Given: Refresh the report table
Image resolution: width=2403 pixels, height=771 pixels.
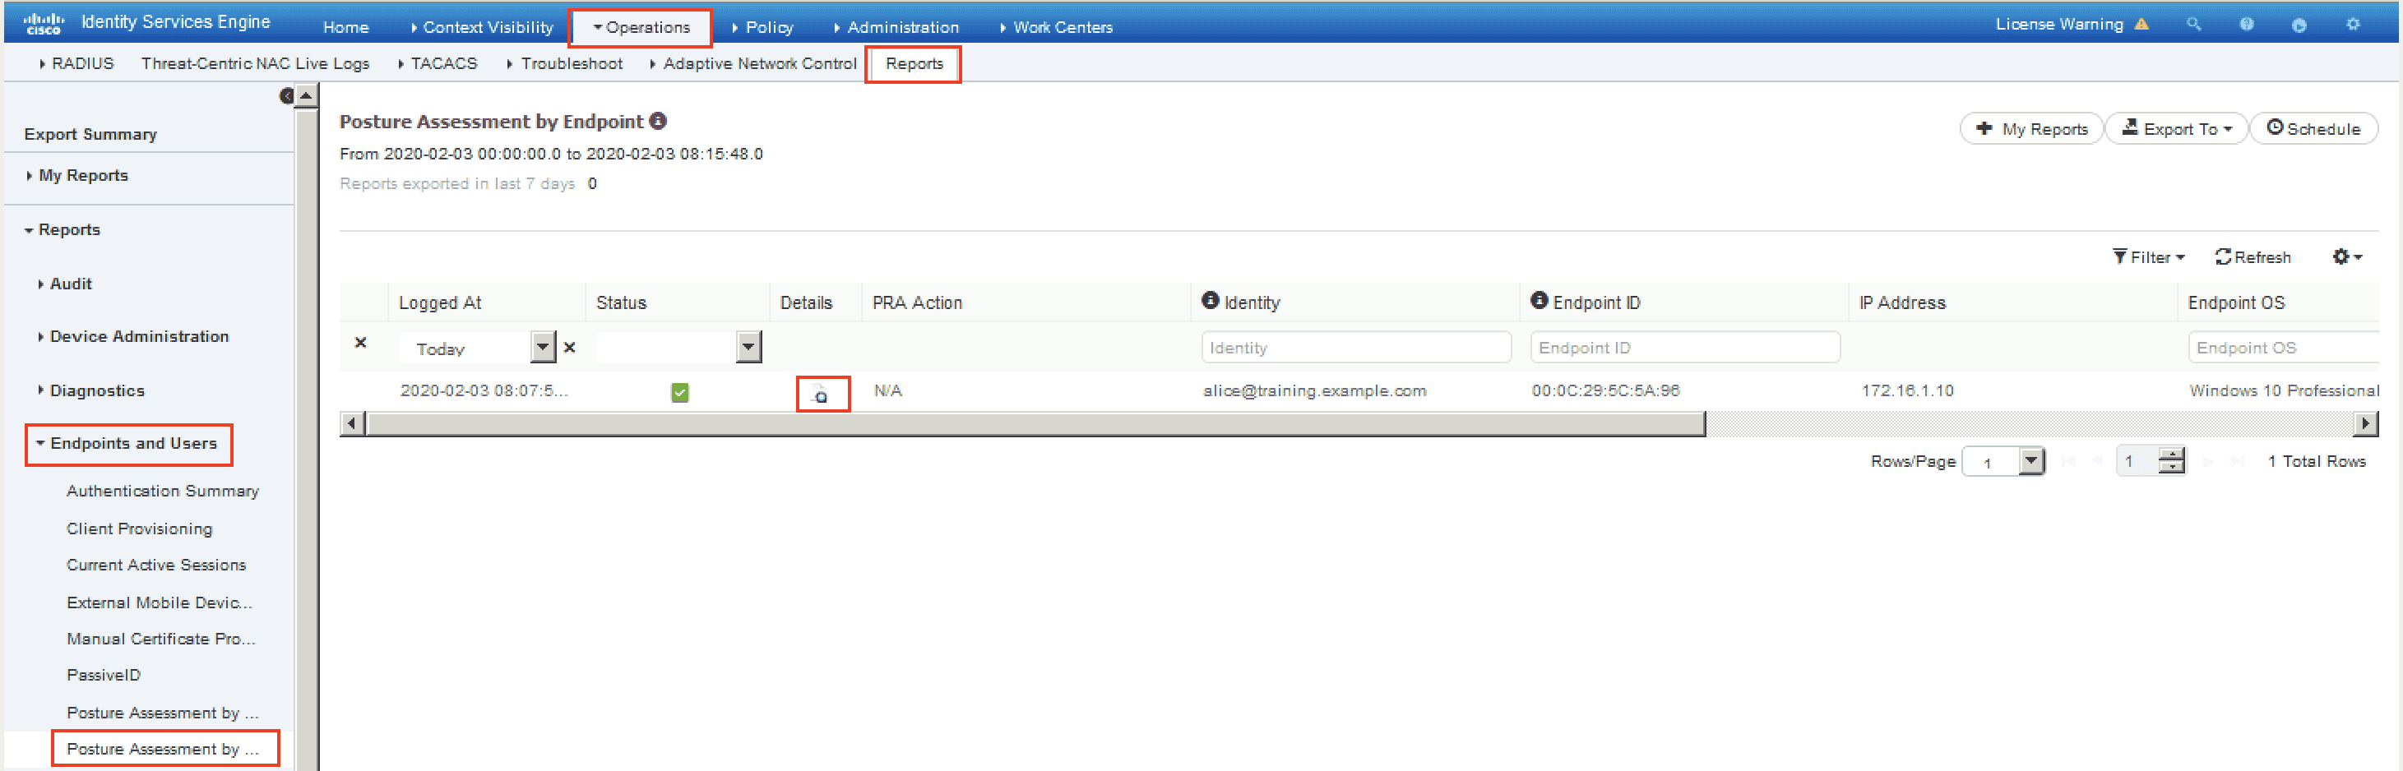Looking at the screenshot, I should pyautogui.click(x=2252, y=256).
